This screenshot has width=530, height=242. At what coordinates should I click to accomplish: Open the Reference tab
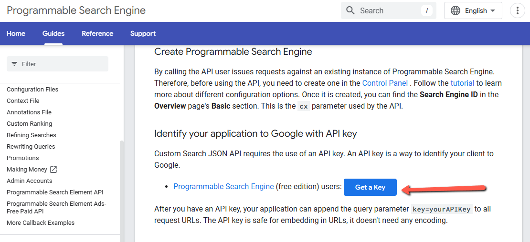pos(97,33)
